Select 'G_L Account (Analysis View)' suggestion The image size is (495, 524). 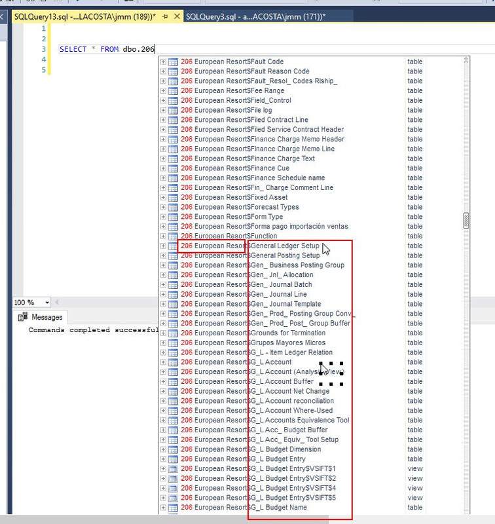263,371
